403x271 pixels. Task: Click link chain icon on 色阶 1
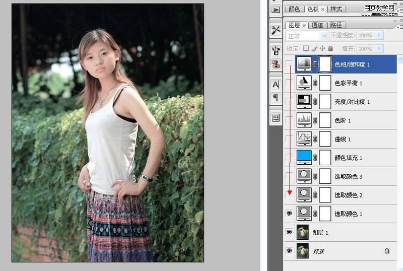coord(315,120)
